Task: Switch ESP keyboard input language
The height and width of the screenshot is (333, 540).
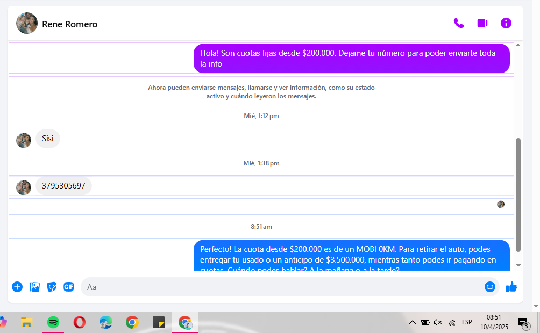Action: click(x=467, y=322)
